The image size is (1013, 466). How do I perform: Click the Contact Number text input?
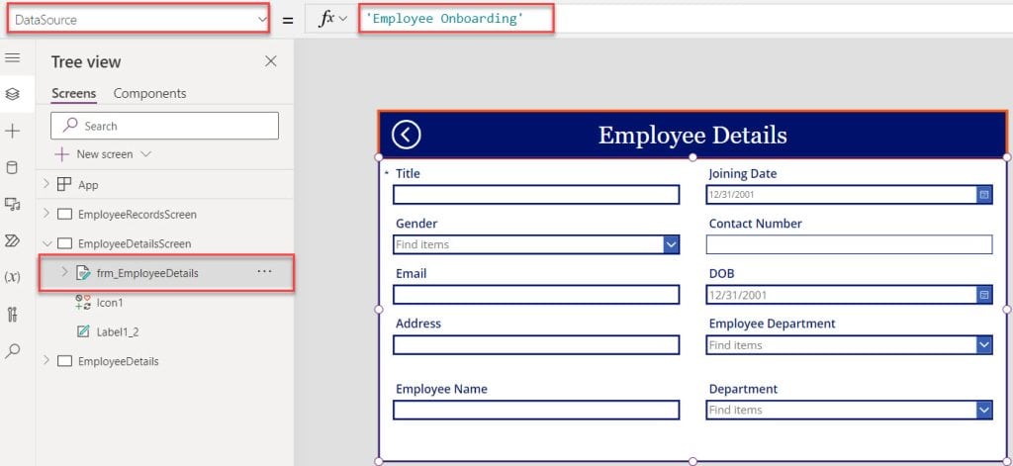pyautogui.click(x=849, y=244)
